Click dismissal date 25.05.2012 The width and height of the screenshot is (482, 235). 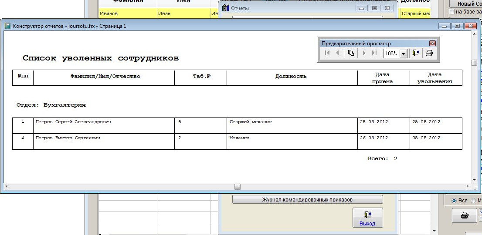pos(426,122)
